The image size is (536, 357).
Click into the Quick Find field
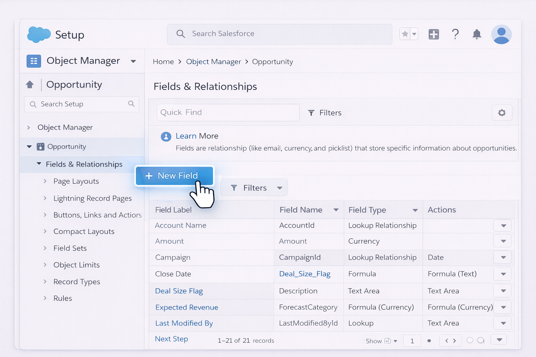tap(228, 113)
